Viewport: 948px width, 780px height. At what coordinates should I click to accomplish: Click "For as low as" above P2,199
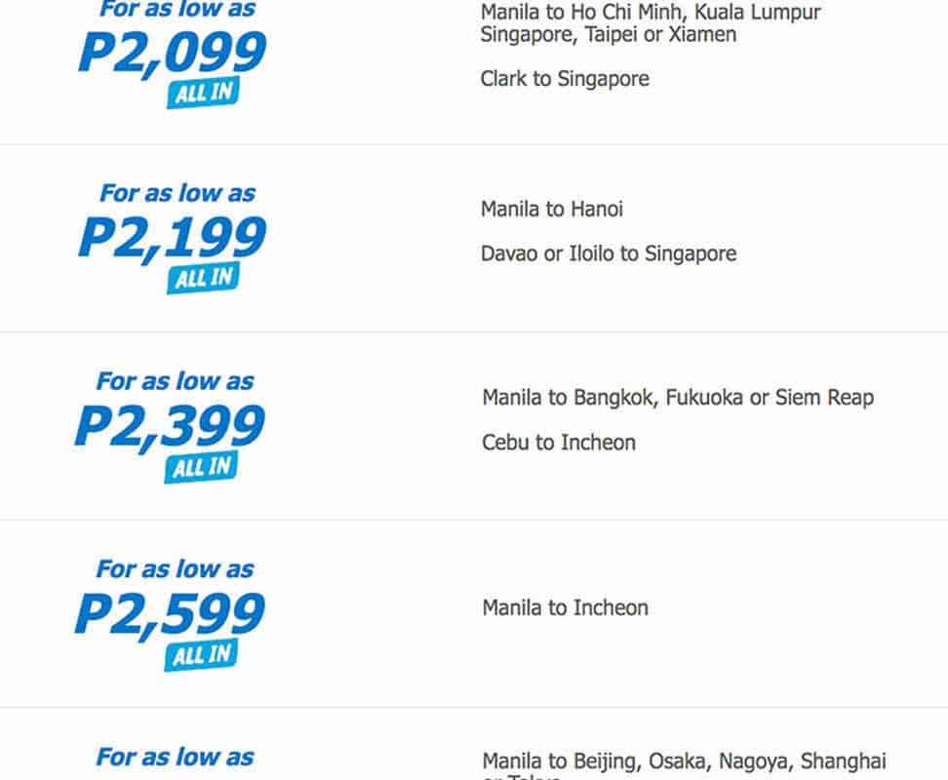point(177,193)
